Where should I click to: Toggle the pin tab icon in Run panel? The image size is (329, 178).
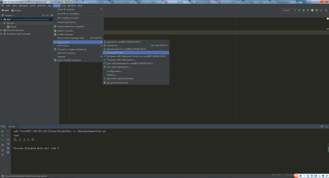3,151
